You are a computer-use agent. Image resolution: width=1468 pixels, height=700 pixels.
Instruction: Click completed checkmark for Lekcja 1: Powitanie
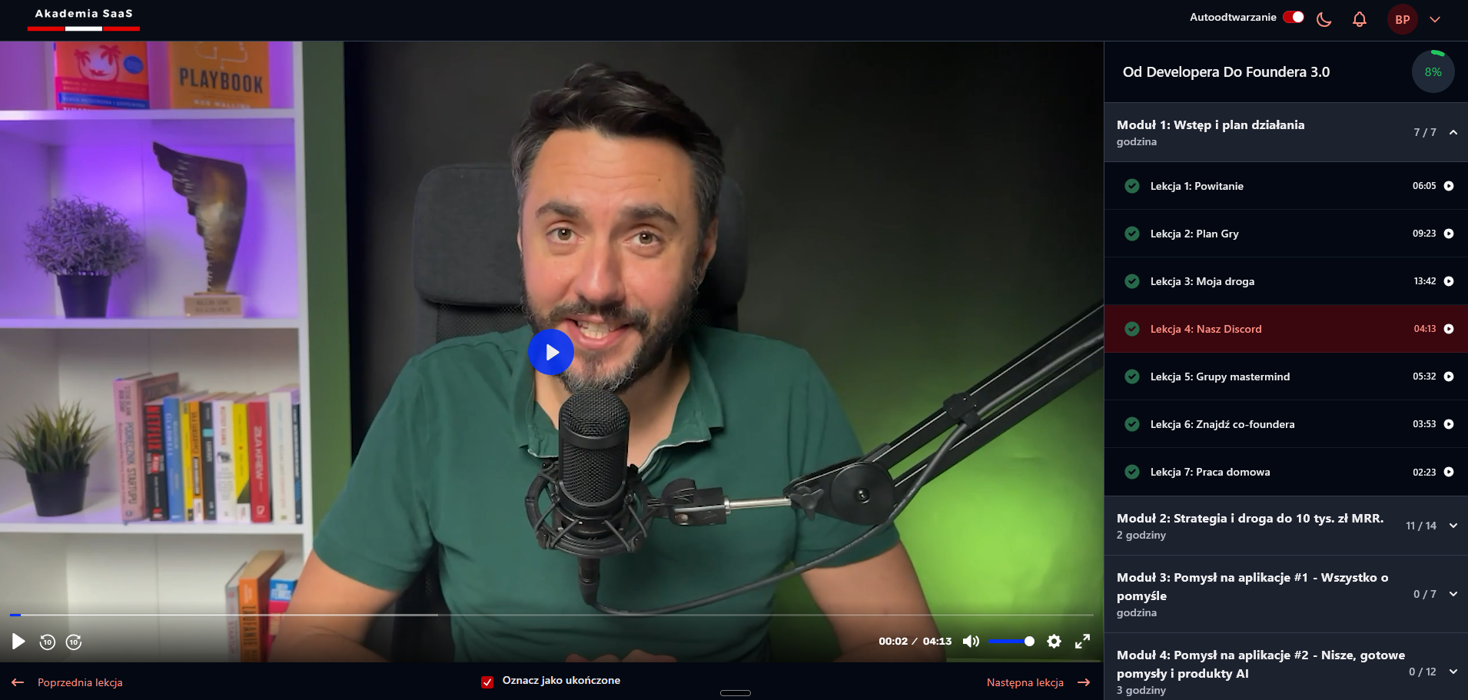point(1132,186)
